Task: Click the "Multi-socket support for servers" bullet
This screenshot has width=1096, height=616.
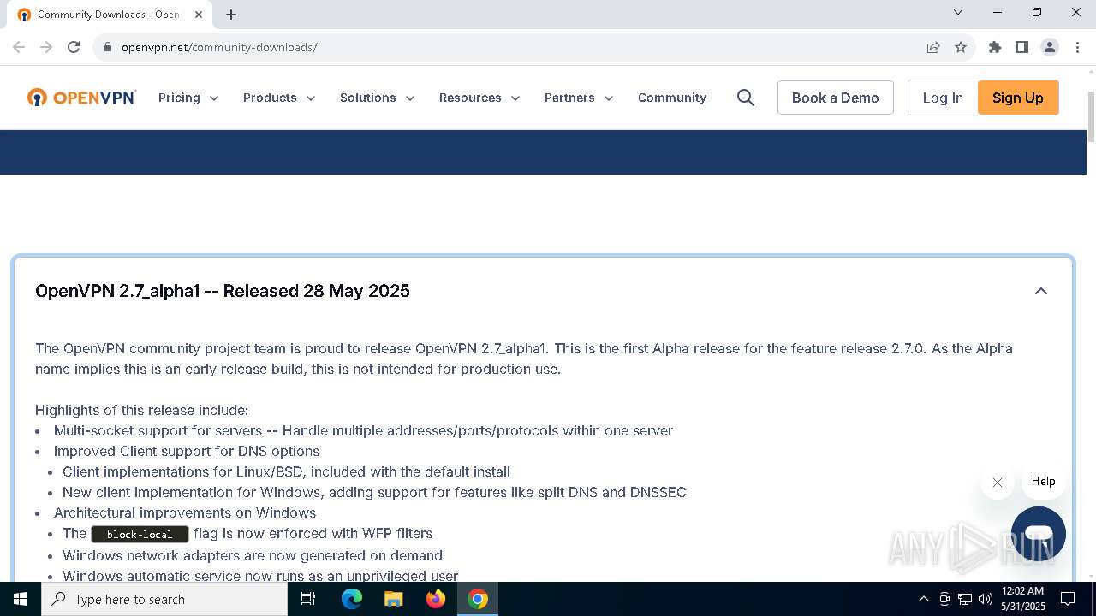Action: [x=363, y=430]
